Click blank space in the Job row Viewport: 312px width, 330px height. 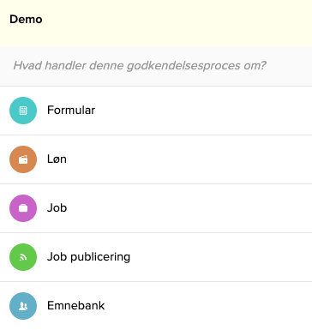pos(200,208)
